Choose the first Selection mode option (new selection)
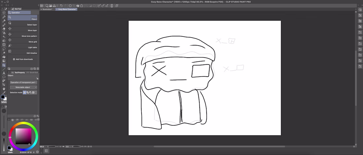The height and width of the screenshot is (155, 363). (24, 93)
